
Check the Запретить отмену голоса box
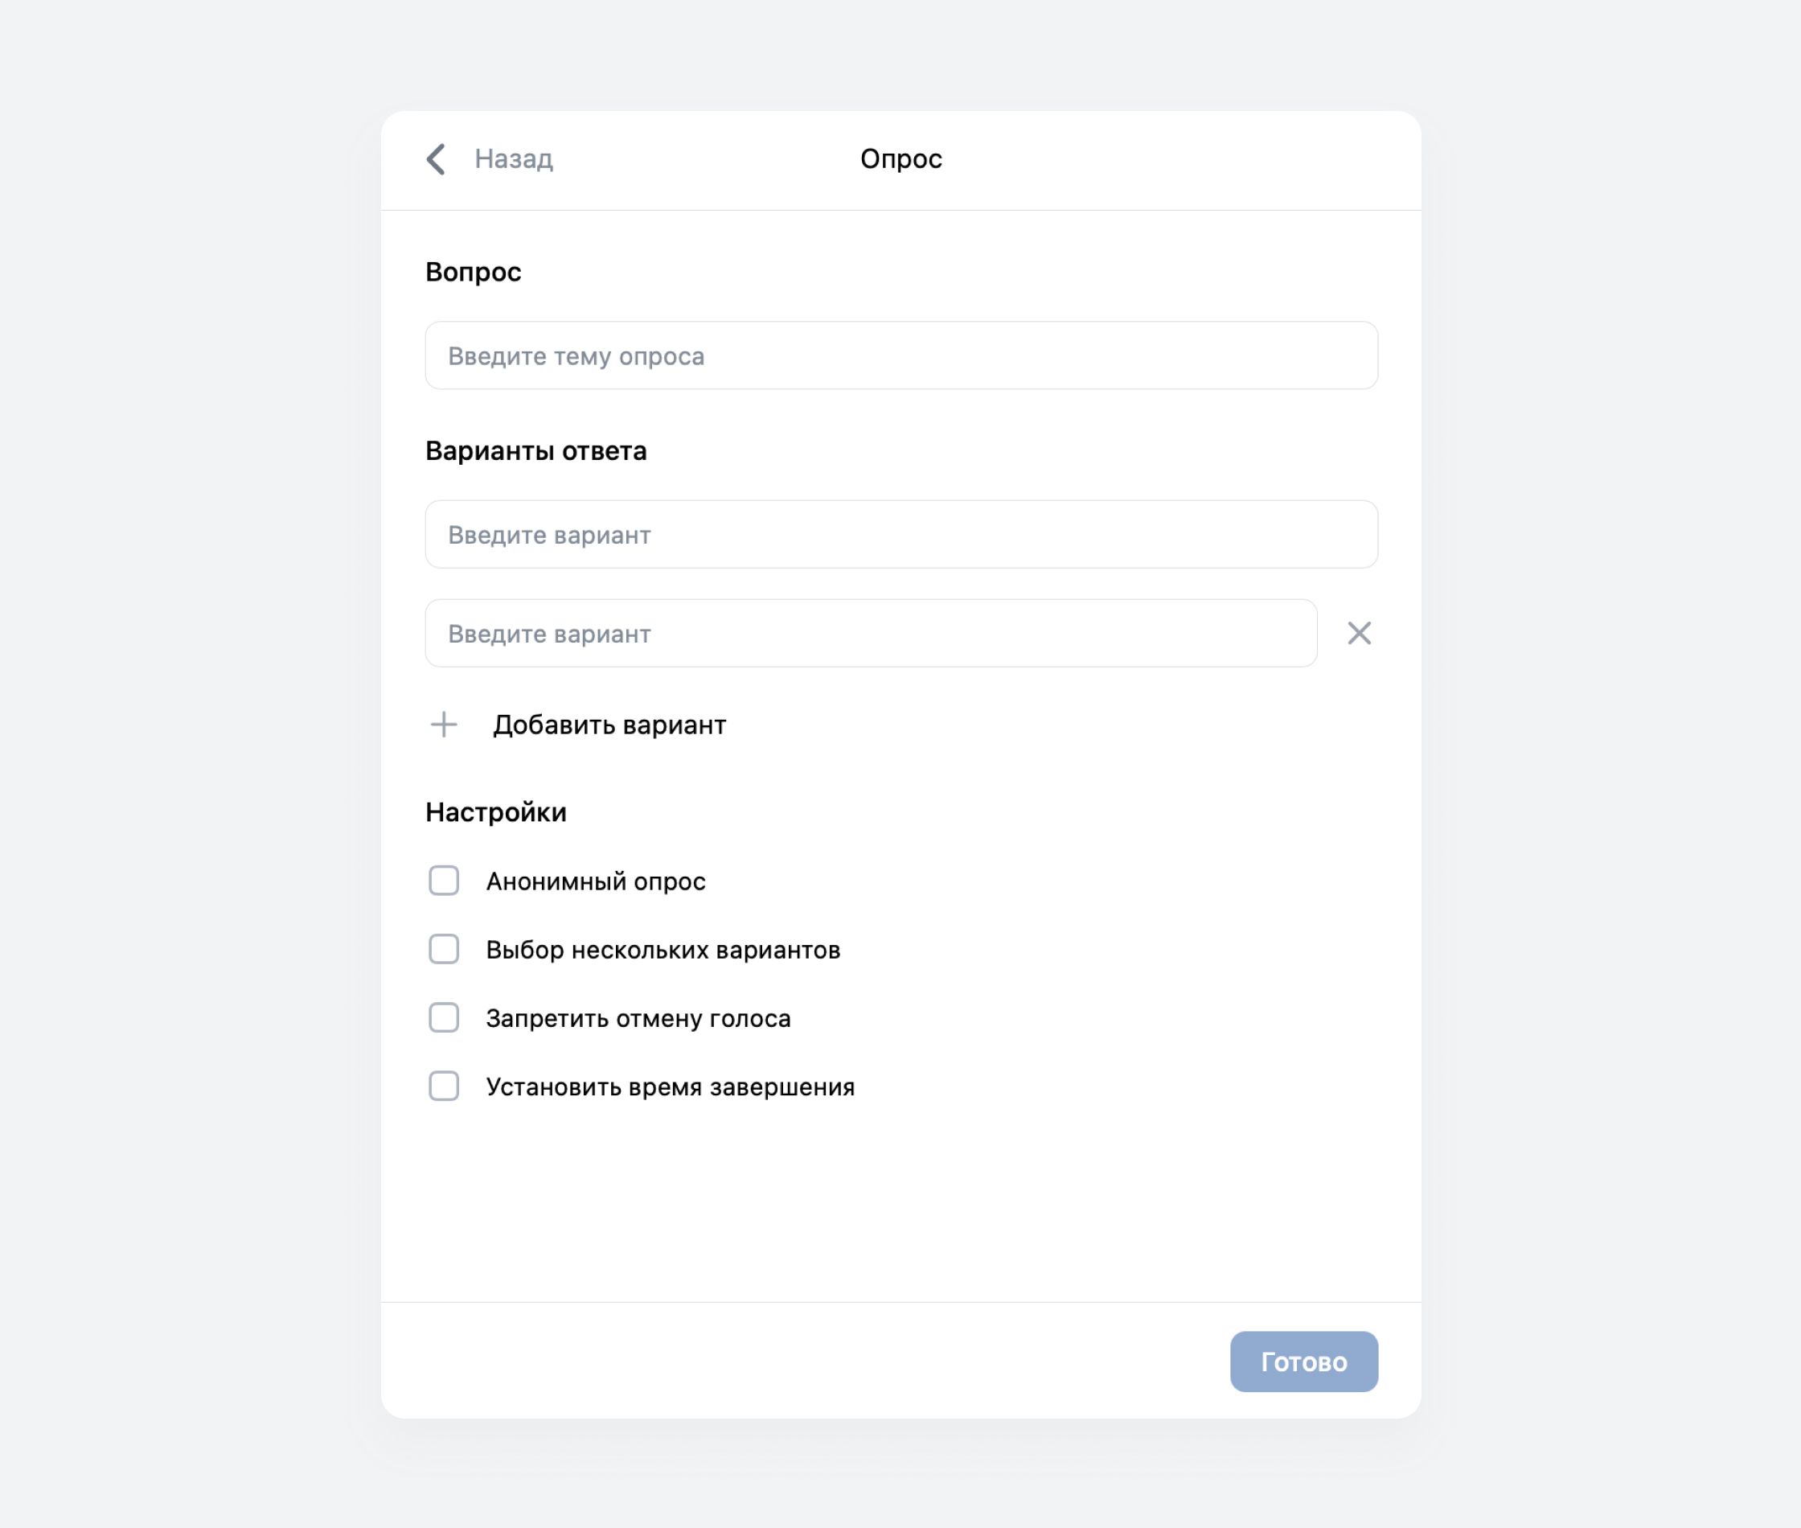(x=444, y=1018)
